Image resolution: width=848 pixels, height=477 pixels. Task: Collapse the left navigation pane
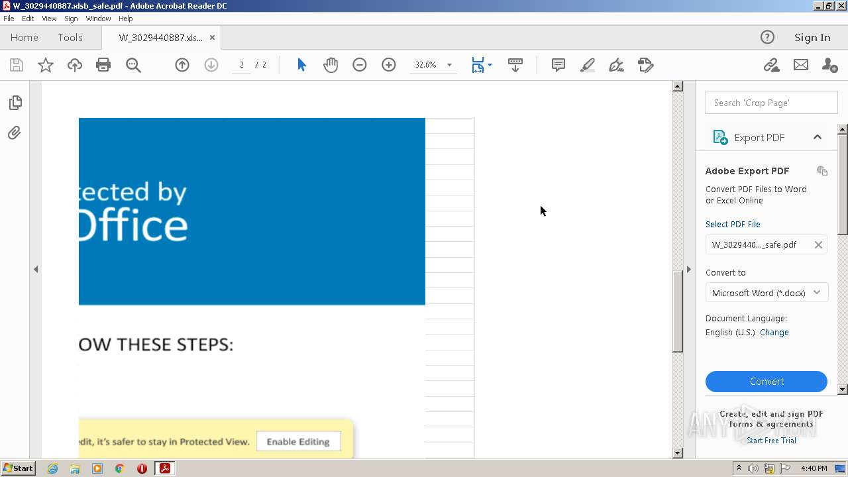click(x=36, y=270)
